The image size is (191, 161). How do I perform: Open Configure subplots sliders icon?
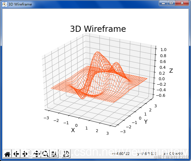tap(54, 154)
